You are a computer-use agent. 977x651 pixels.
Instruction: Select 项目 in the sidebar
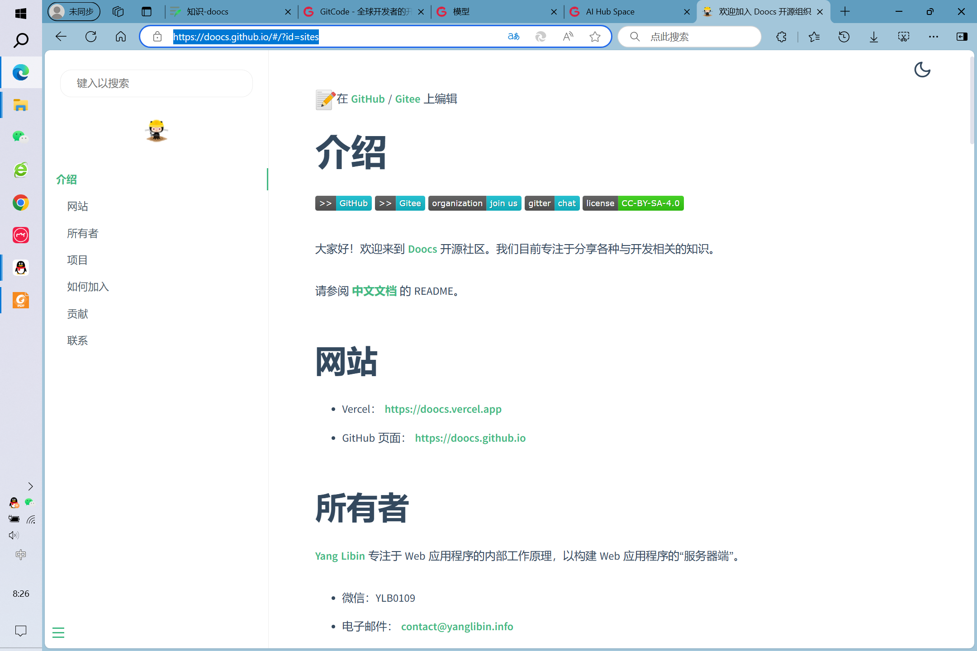click(x=77, y=260)
